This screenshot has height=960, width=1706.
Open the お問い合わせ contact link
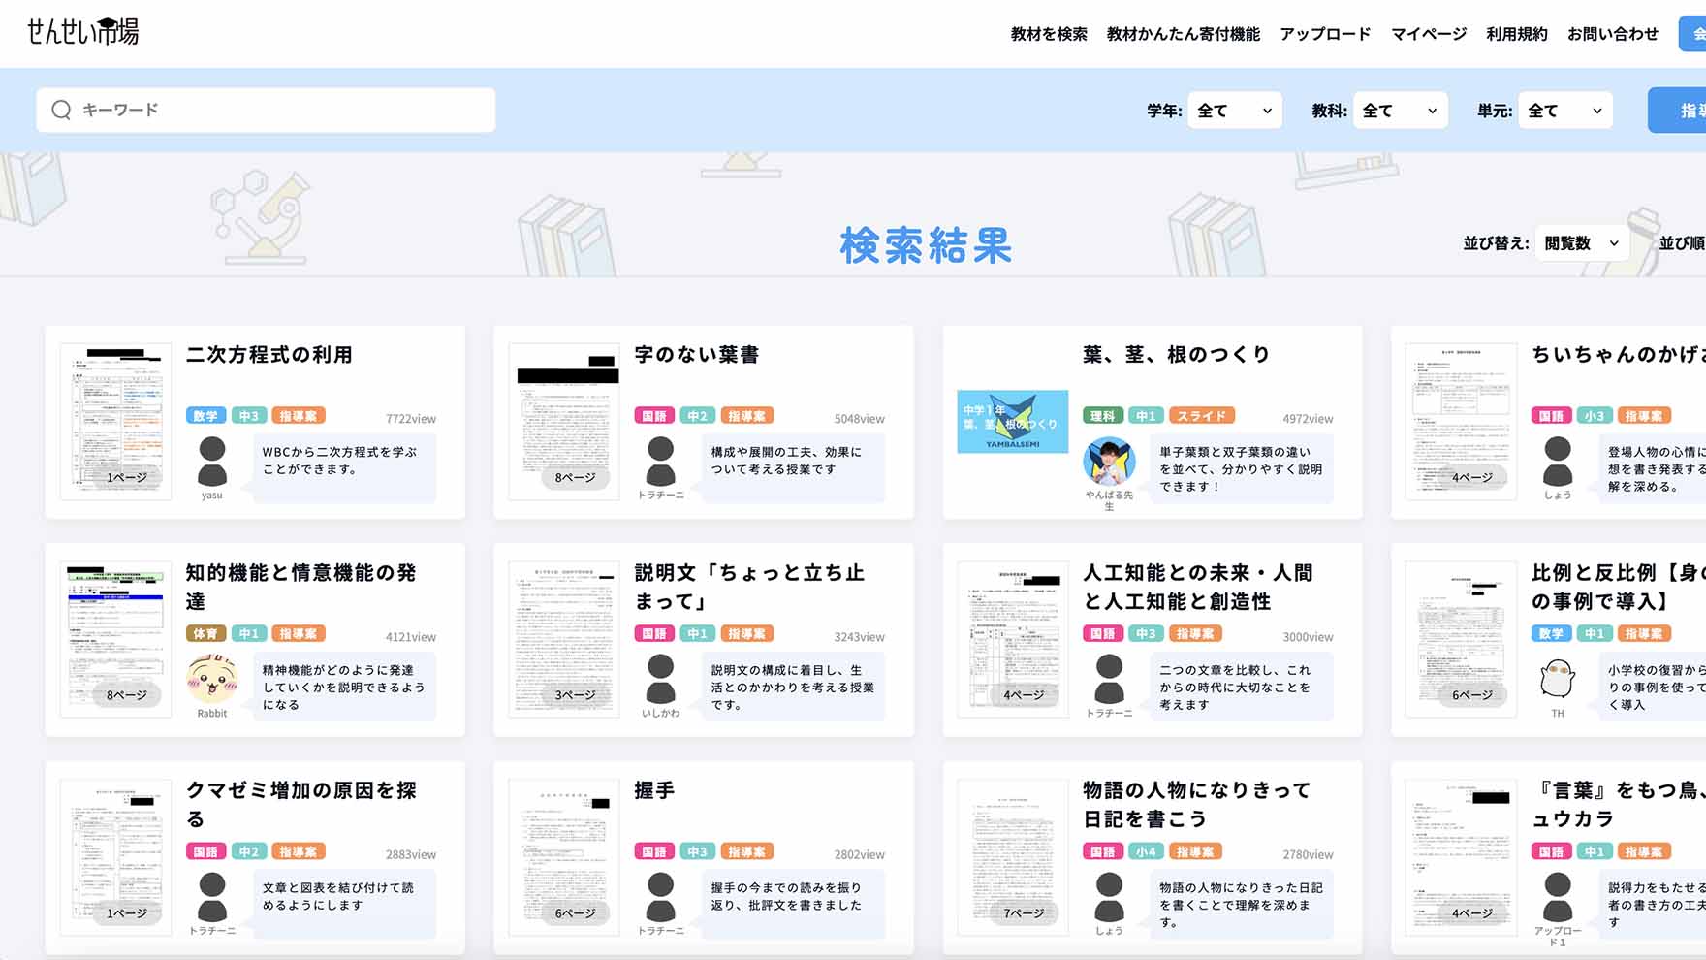[1612, 34]
